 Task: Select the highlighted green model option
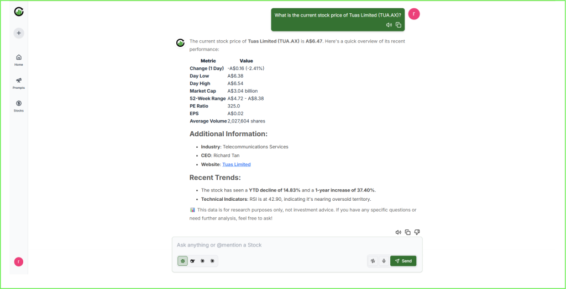pyautogui.click(x=182, y=261)
